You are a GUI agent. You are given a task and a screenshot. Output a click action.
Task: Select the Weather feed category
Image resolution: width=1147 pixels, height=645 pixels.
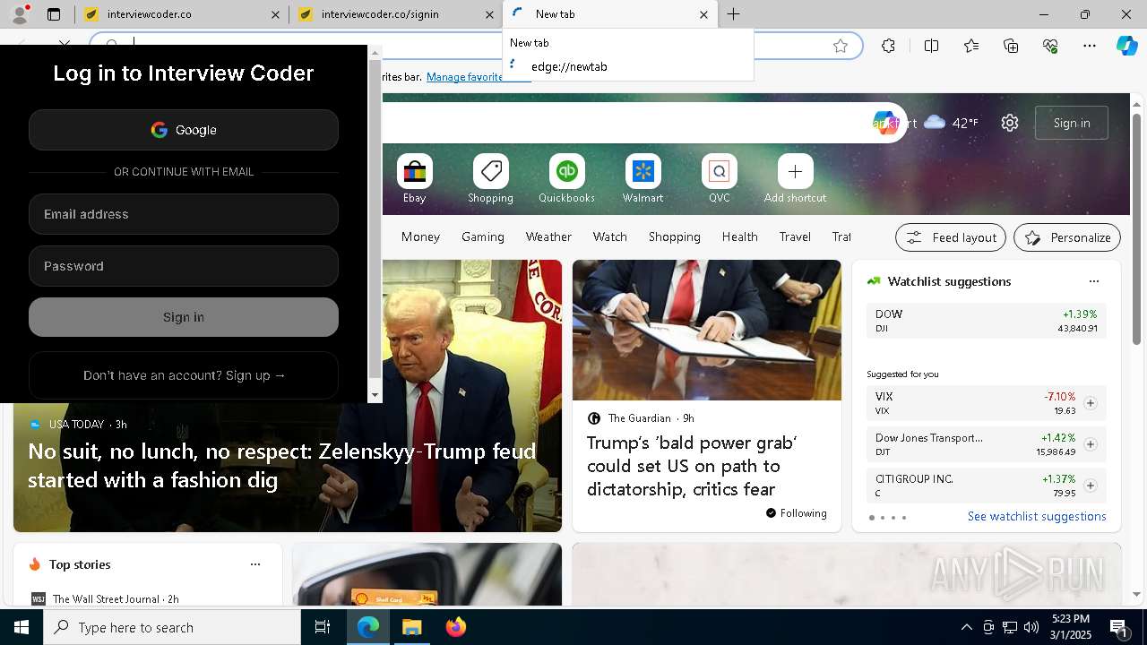[548, 236]
